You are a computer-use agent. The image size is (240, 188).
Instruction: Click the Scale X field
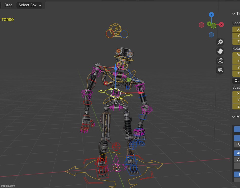tap(236, 94)
